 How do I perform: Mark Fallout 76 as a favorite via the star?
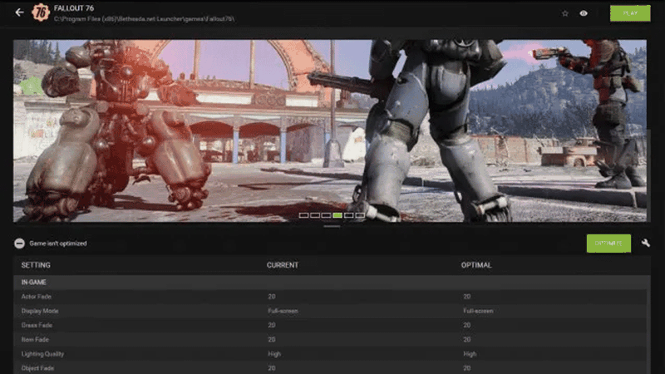[x=565, y=13]
